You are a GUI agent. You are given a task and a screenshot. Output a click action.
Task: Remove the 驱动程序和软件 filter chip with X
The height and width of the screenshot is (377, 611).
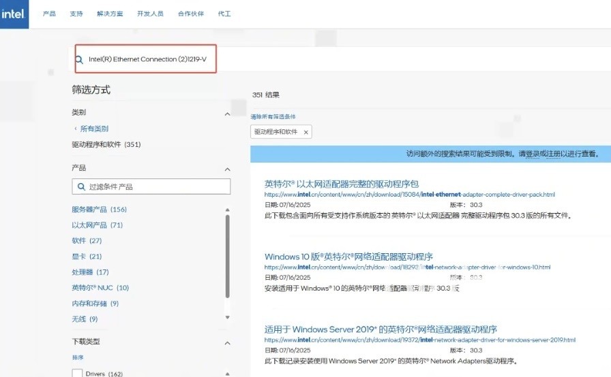coord(306,132)
